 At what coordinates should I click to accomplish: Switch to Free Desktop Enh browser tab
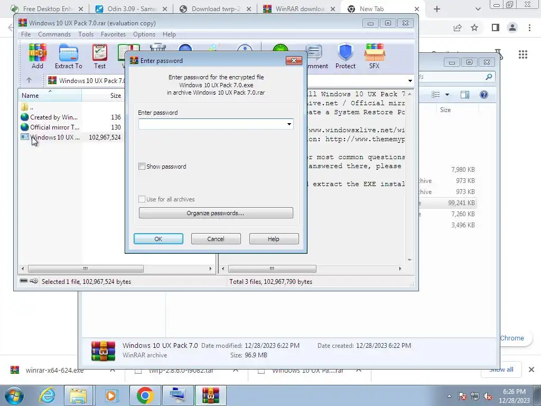47,9
